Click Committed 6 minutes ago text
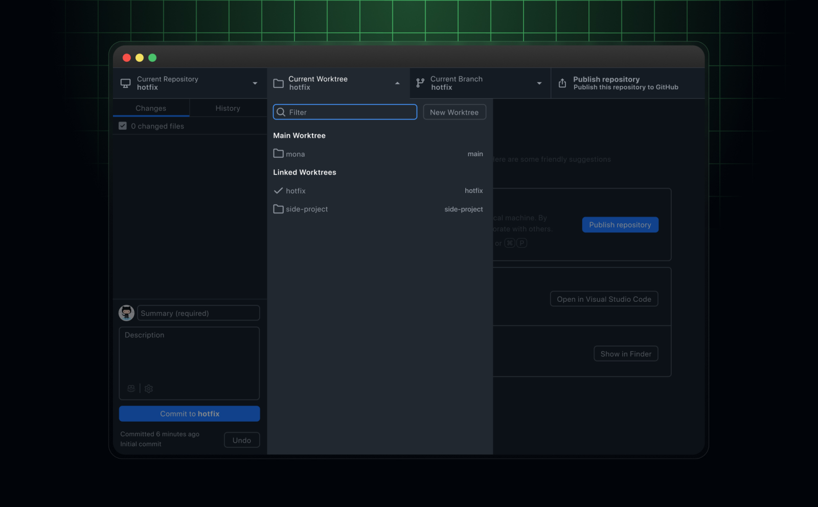818x507 pixels. (x=160, y=434)
